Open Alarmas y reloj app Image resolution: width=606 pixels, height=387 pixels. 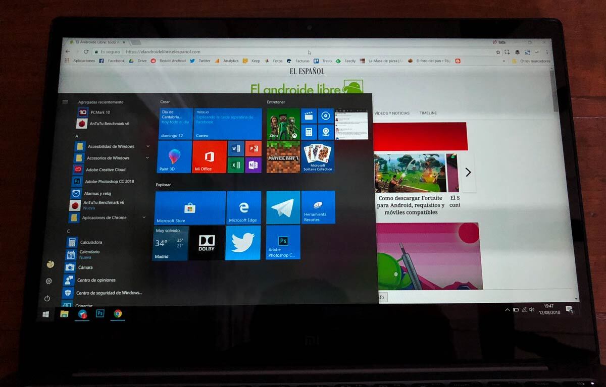coord(91,193)
